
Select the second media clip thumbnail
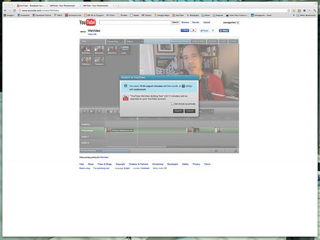(99, 50)
